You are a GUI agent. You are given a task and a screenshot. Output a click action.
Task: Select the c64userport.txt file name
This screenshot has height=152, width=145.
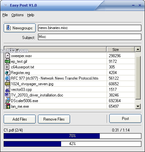(x=22, y=67)
